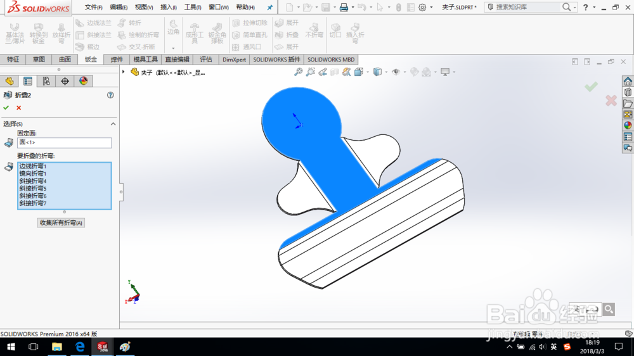Viewport: 634px width, 356px height.
Task: Open the View Orientation dropdown arrow
Action: click(368, 72)
